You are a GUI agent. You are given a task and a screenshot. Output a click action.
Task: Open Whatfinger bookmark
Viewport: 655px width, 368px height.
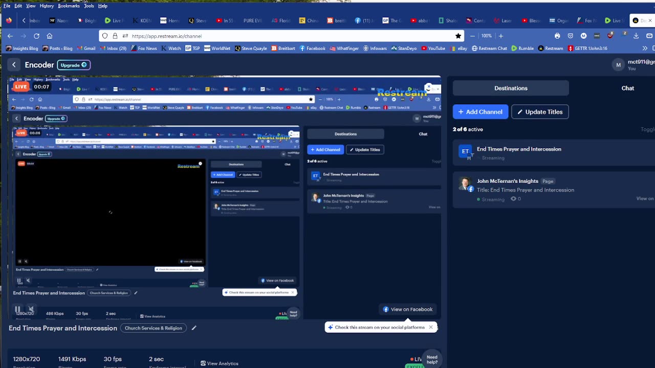coord(344,48)
